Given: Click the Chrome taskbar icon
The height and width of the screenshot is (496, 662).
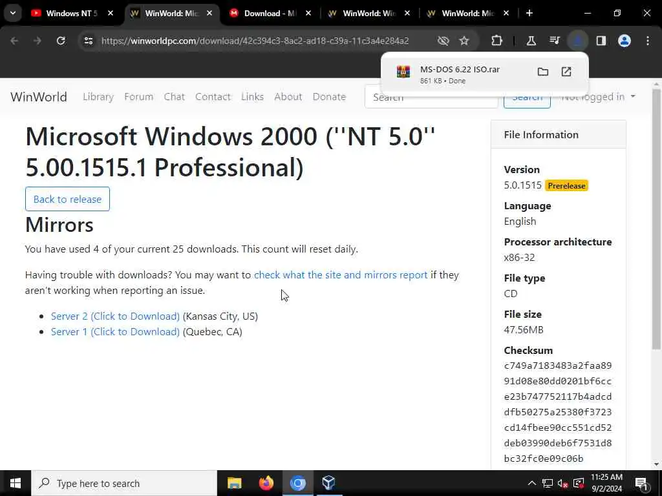Looking at the screenshot, I should (x=297, y=483).
